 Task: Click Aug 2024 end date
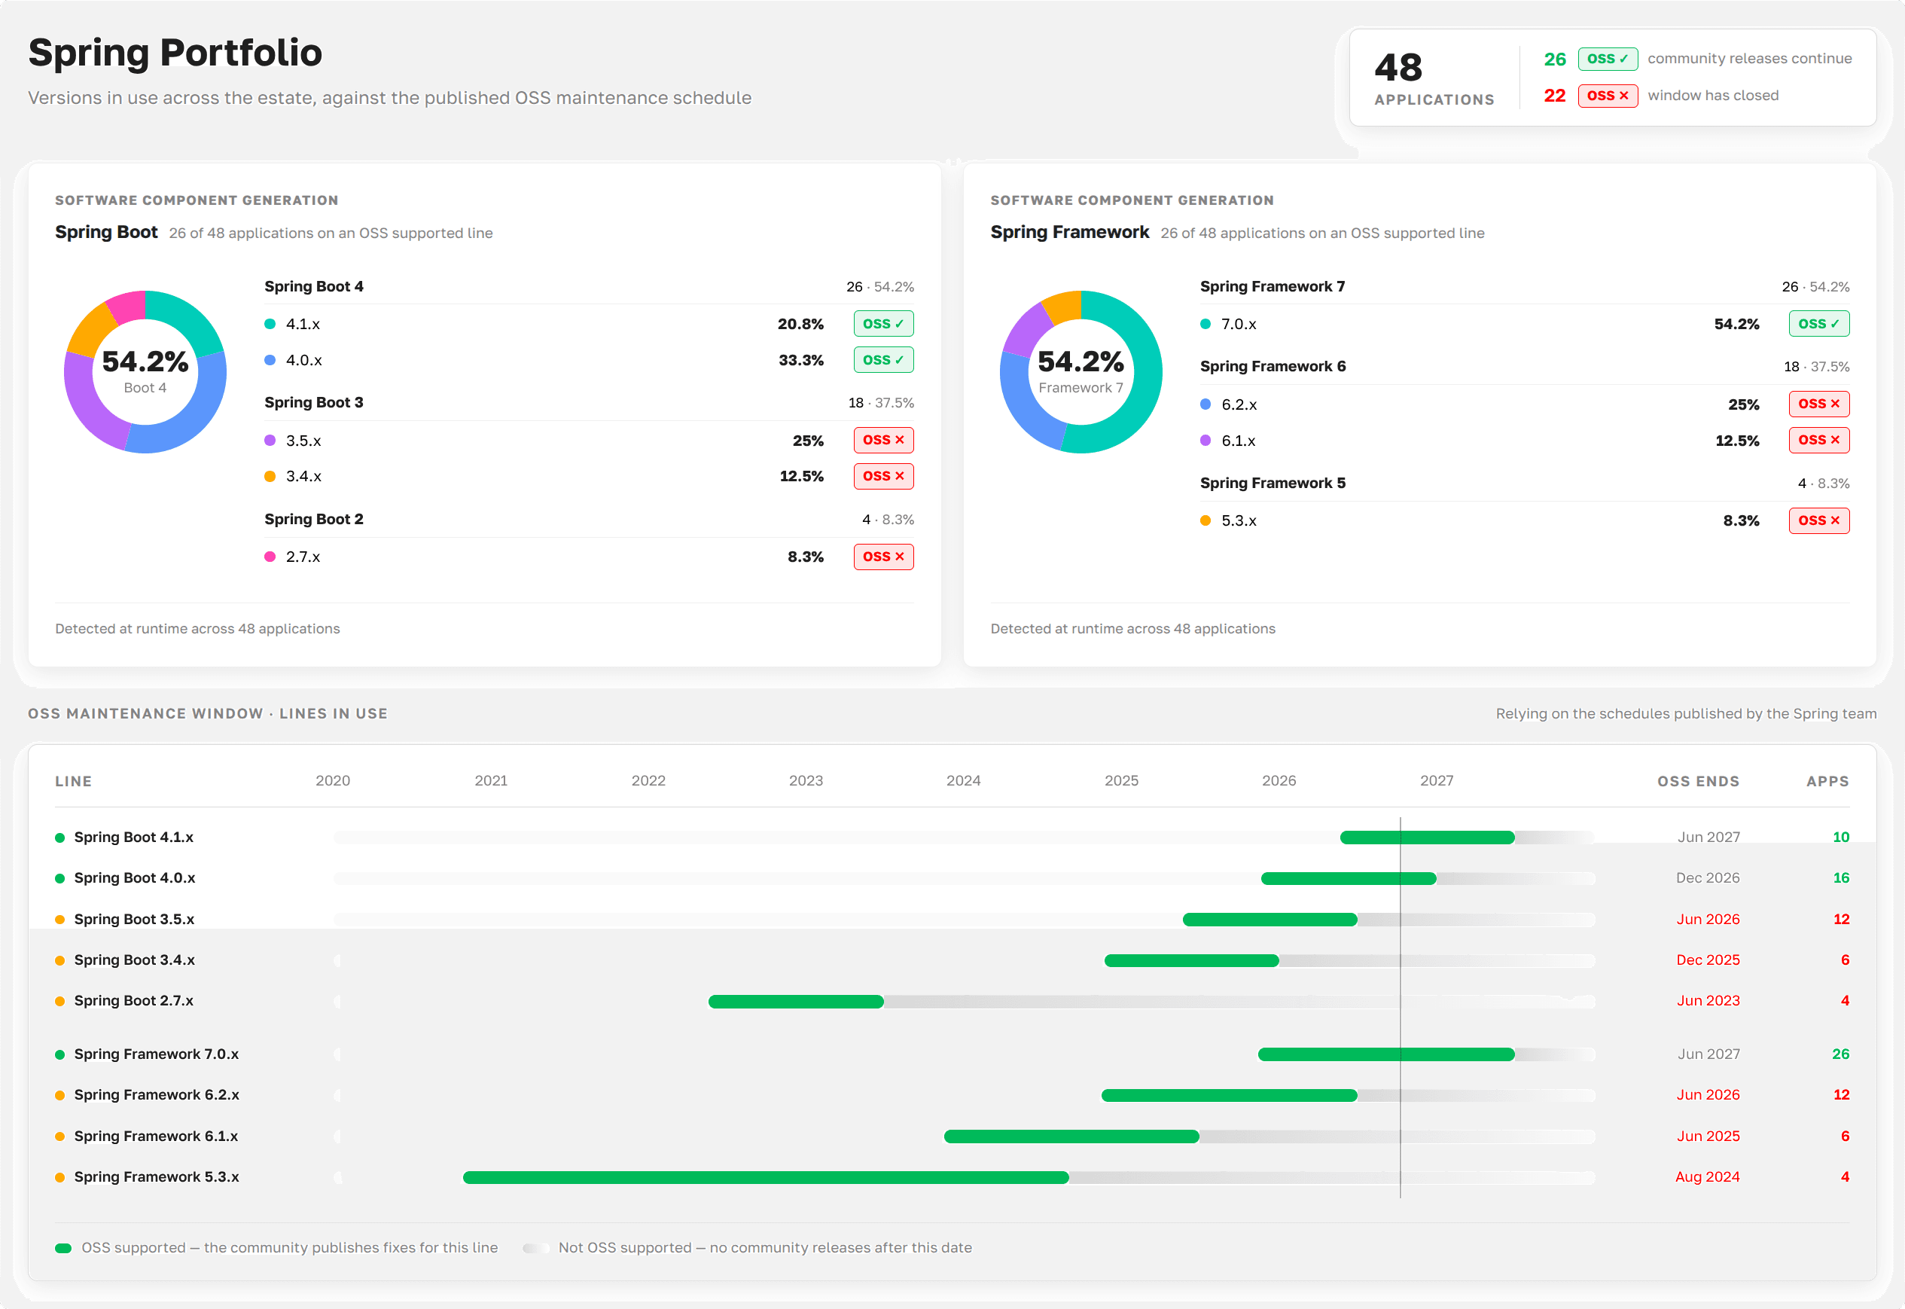1707,1177
